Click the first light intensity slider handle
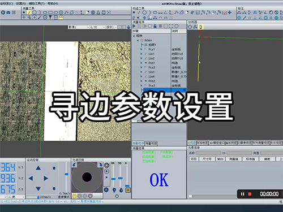 click(x=113, y=179)
